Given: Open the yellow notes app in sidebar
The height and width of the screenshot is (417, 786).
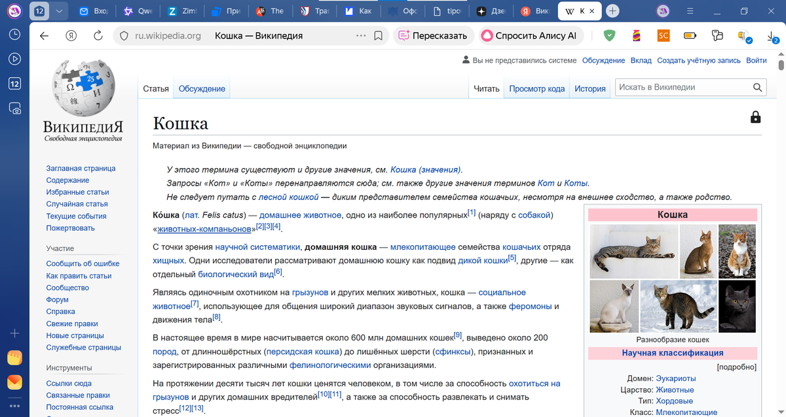Looking at the screenshot, I should (14, 358).
